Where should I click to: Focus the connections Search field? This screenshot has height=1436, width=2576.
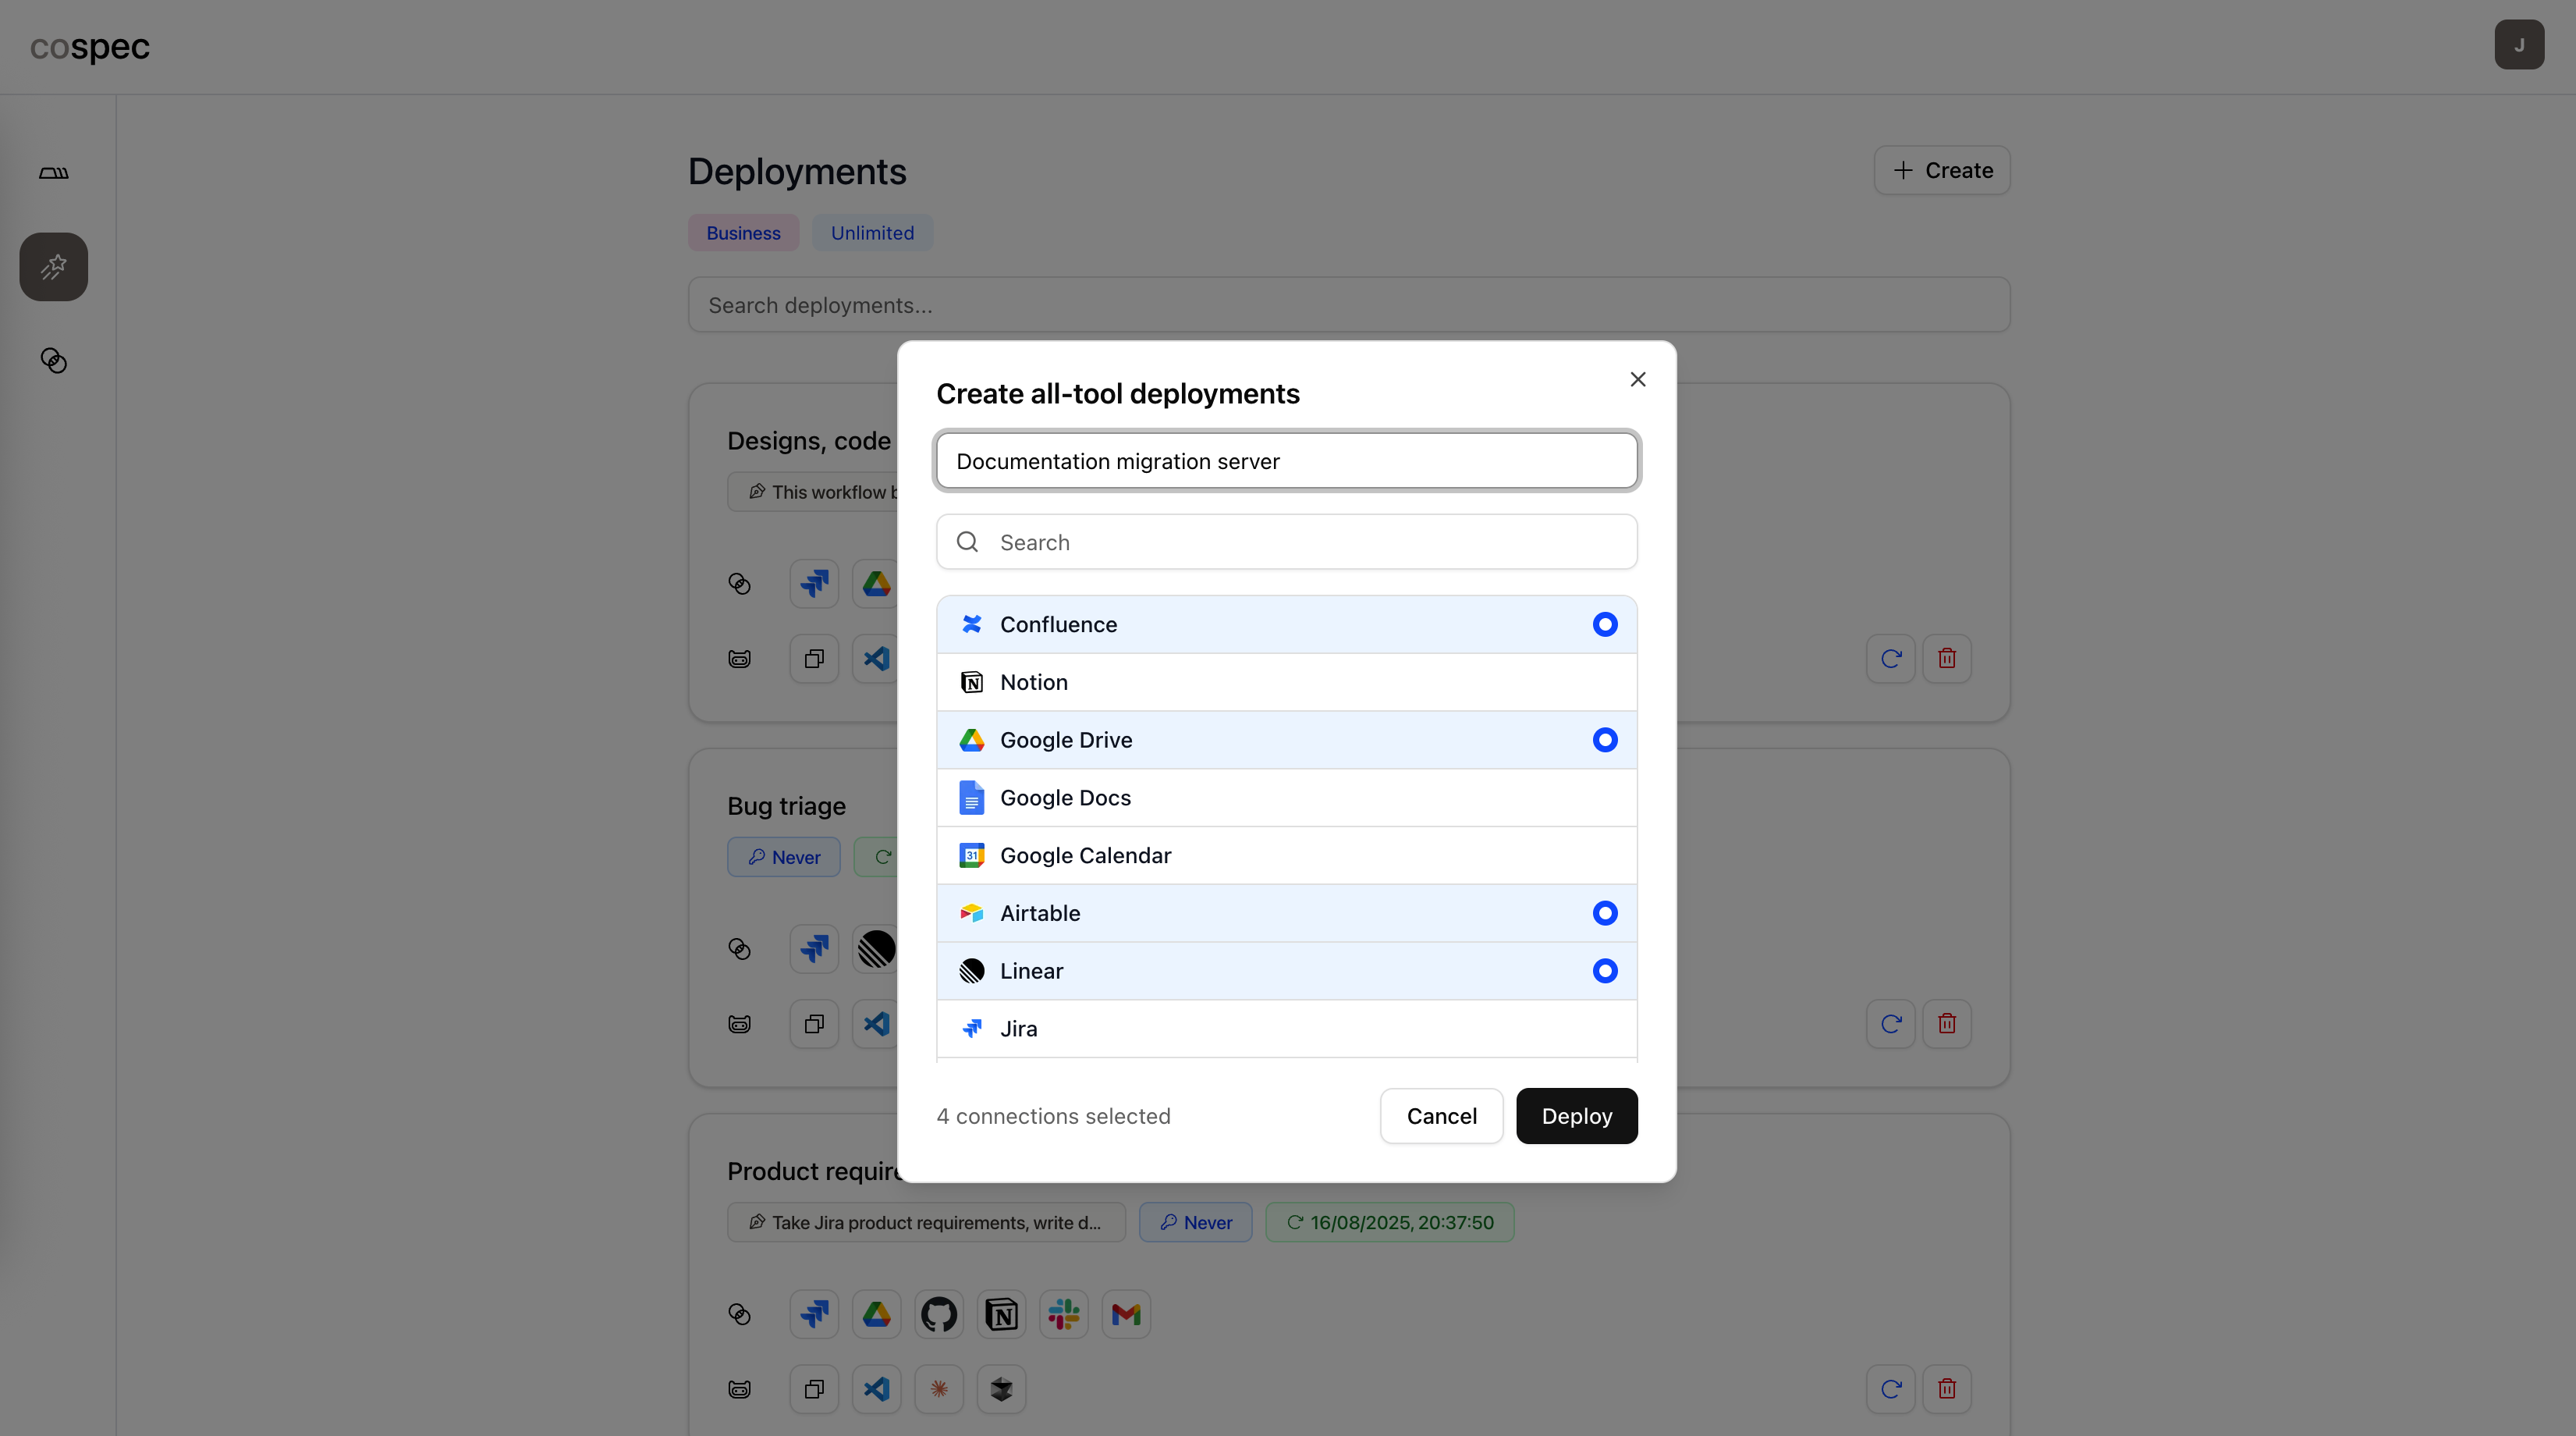click(x=1286, y=542)
